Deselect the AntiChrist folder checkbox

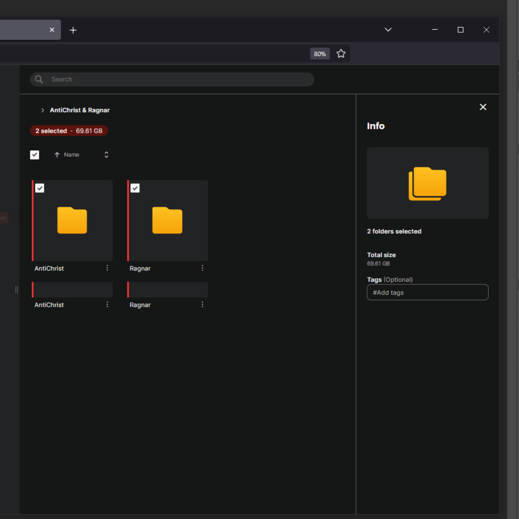click(x=40, y=188)
